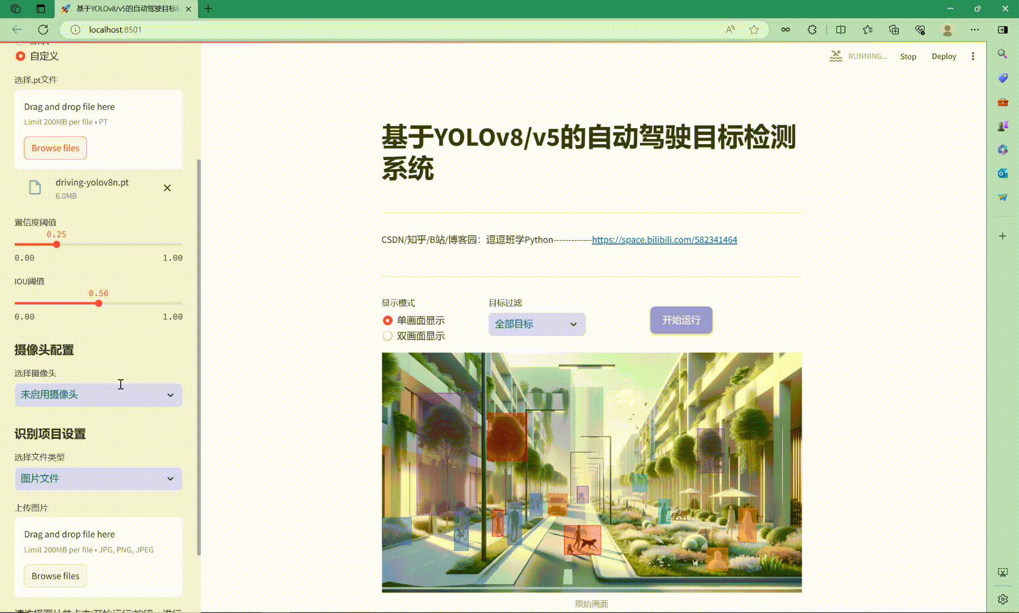The image size is (1019, 613).
Task: Click the screenshot icon in Edge sidebar
Action: pos(1003,573)
